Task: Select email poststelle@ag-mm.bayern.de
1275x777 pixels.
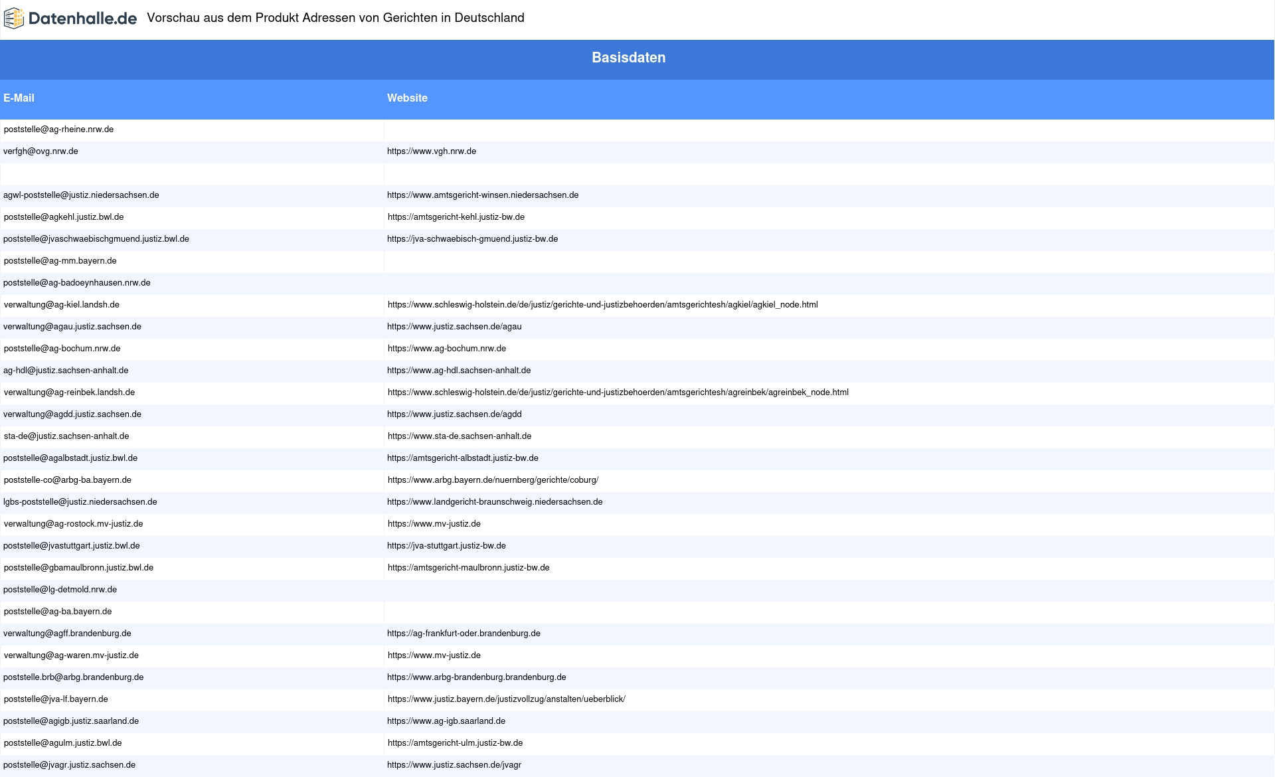Action: (x=60, y=261)
